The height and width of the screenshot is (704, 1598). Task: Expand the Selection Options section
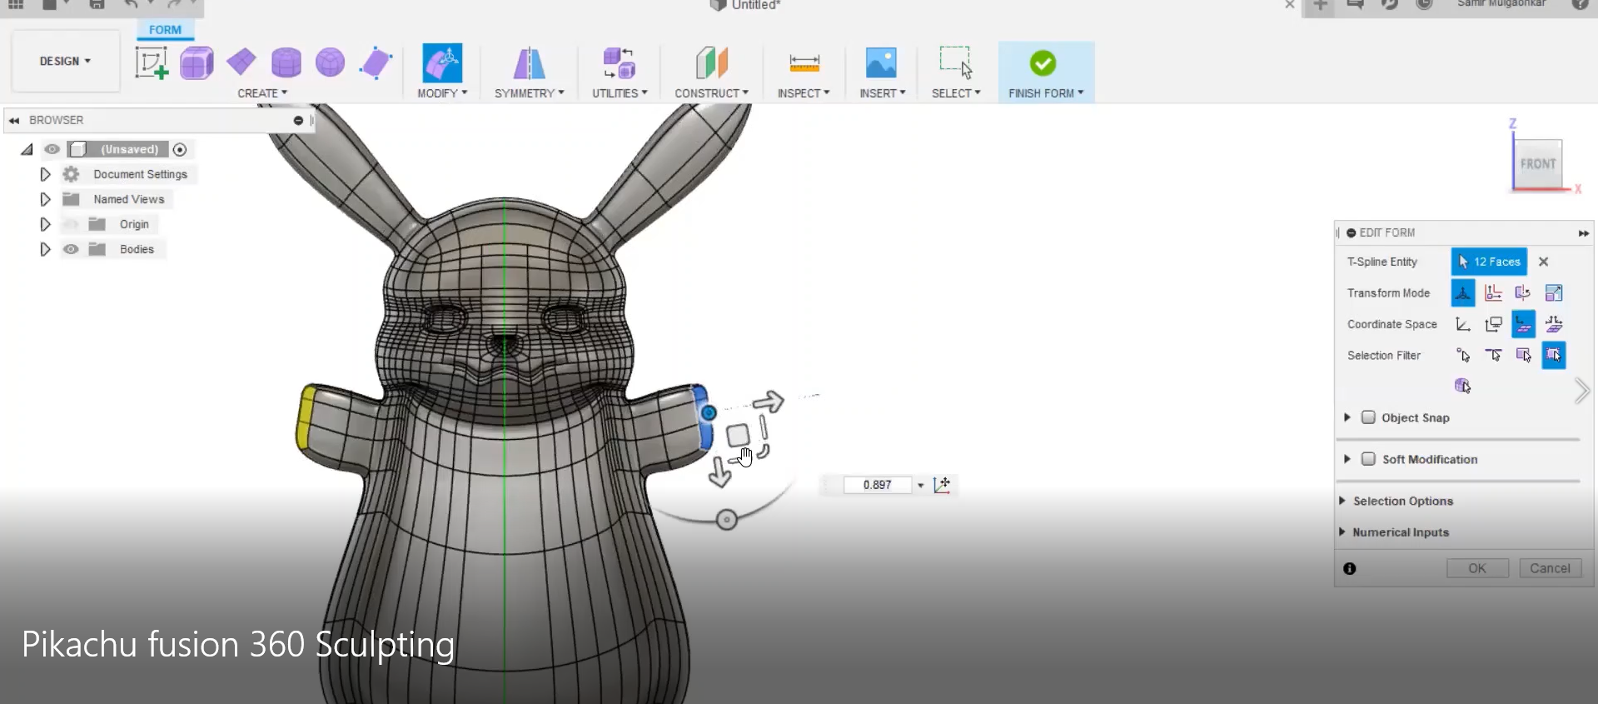(1342, 501)
